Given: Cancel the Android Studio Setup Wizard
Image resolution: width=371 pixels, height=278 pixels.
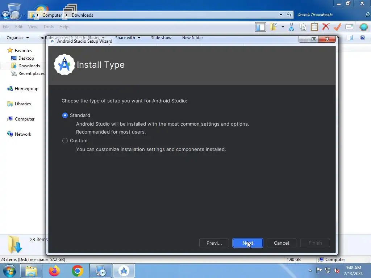Looking at the screenshot, I should pyautogui.click(x=281, y=243).
